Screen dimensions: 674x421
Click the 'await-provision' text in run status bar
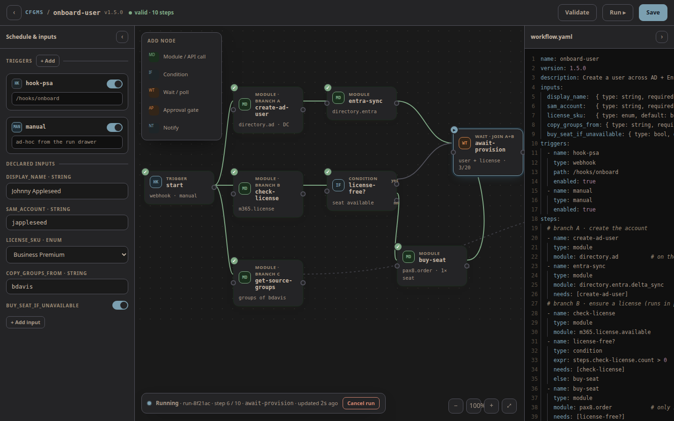tap(269, 403)
